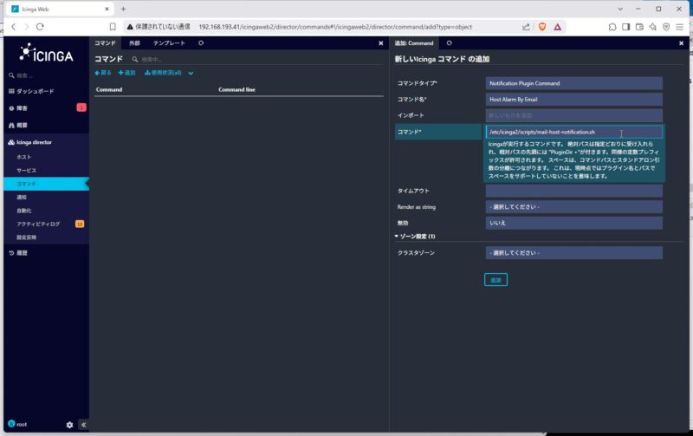Go back in the browser
693x436 pixels.
[14, 27]
